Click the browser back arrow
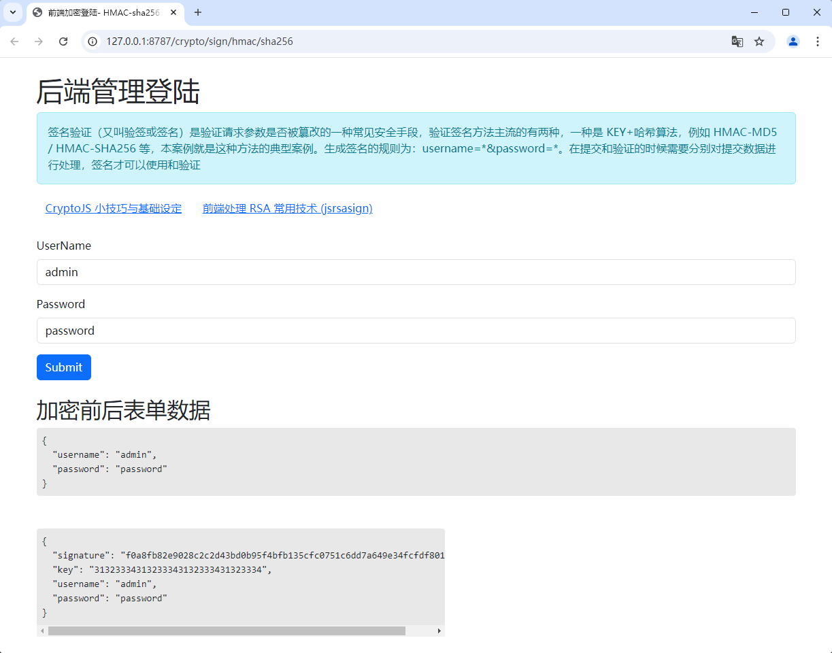The image size is (832, 653). (x=14, y=41)
